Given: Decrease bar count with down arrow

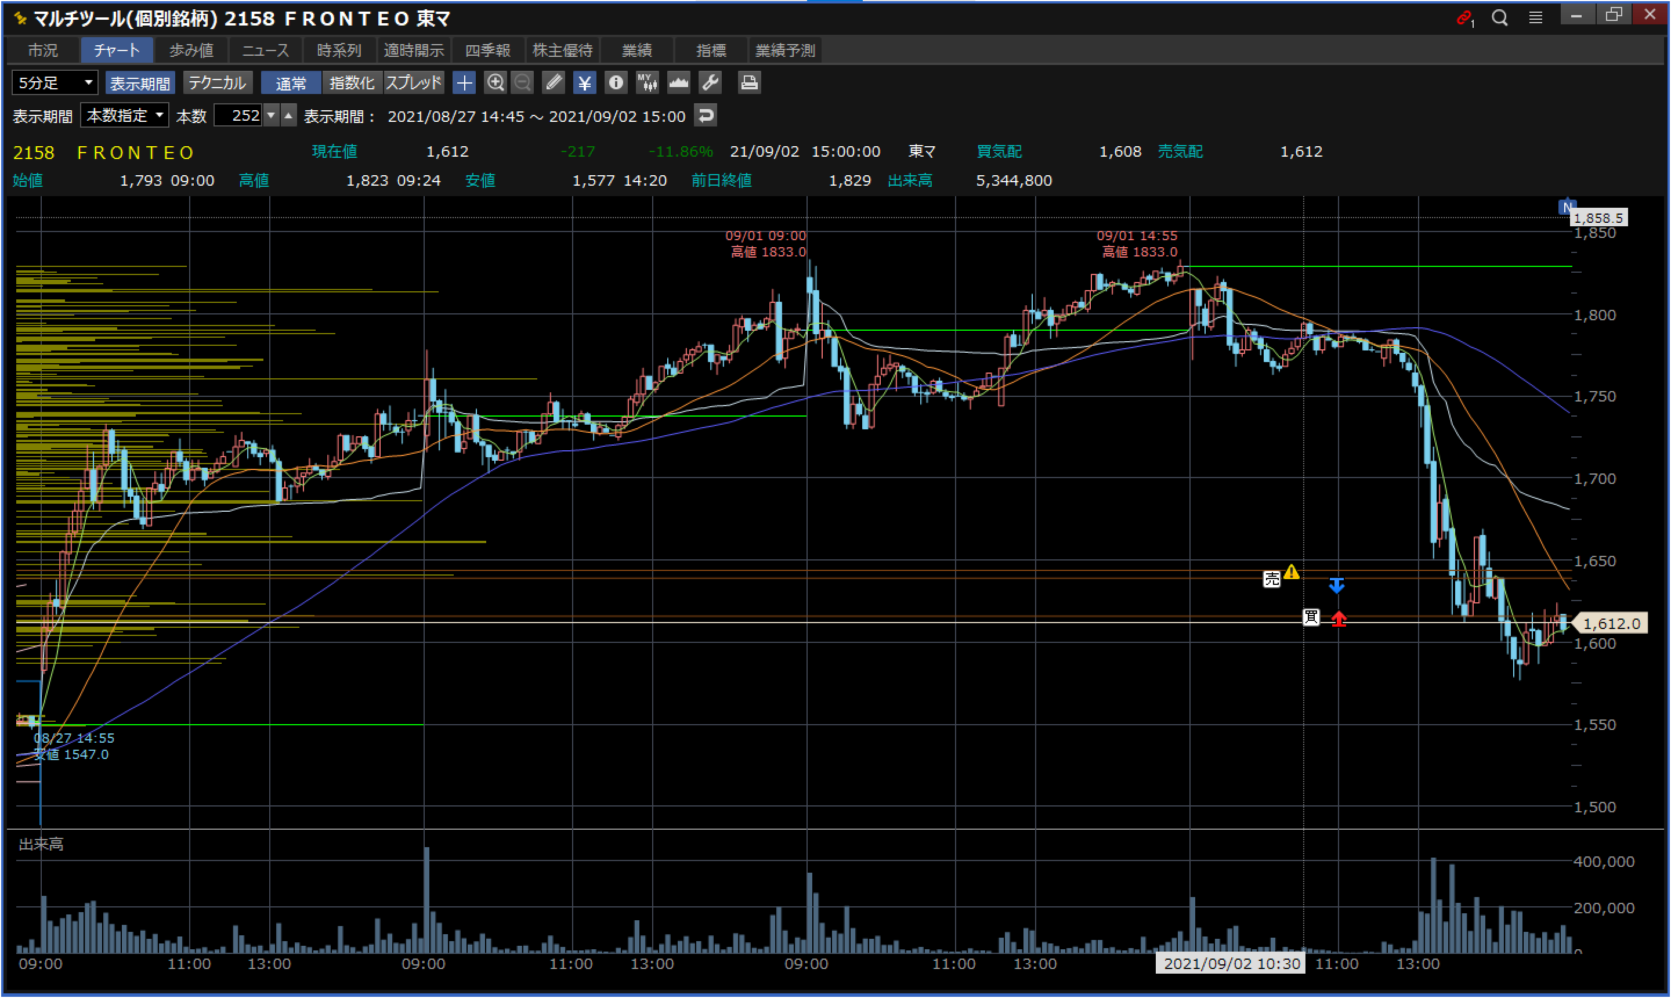Looking at the screenshot, I should [x=271, y=115].
